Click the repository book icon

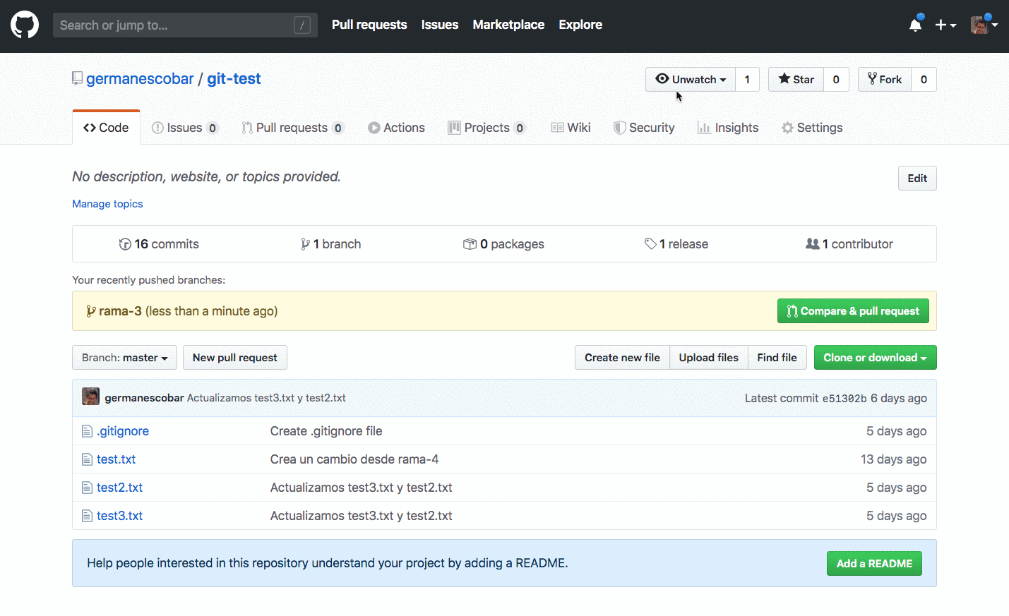[x=77, y=78]
